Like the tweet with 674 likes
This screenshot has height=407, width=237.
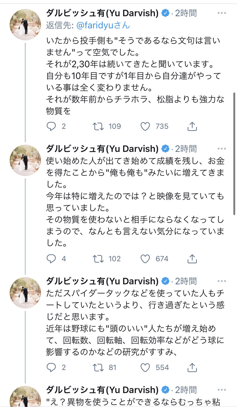[145, 259]
